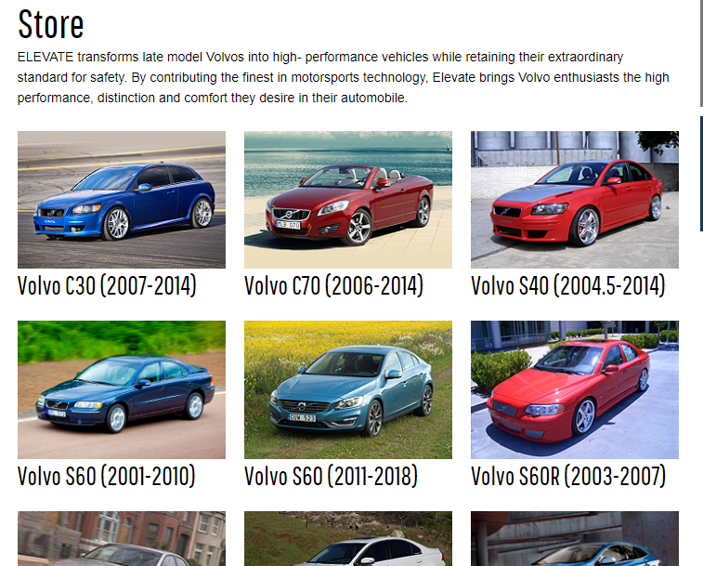The image size is (703, 566).
Task: Open the light blue car thumbnail in the bottom row
Action: 575,539
